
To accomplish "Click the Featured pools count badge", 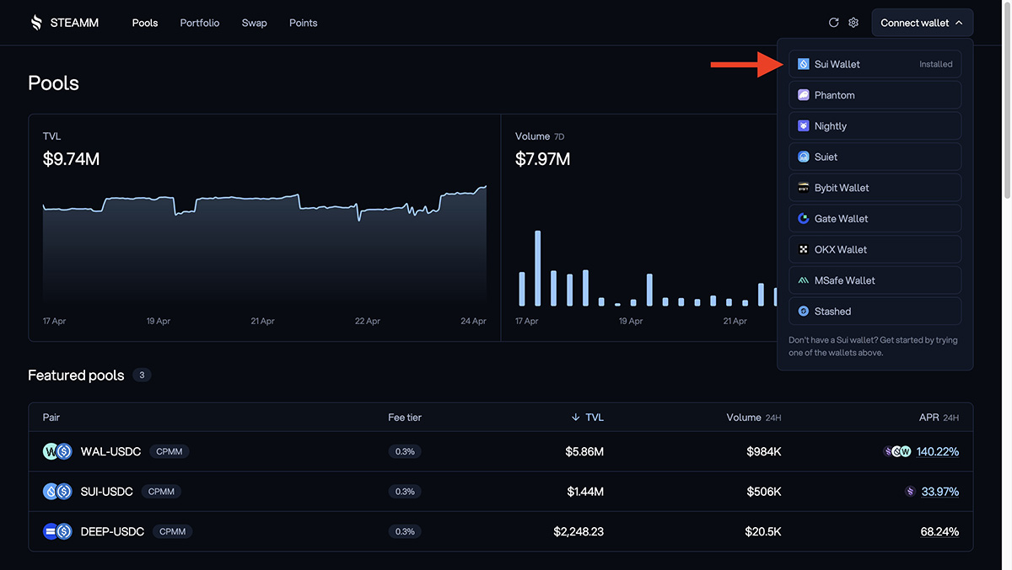I will point(142,376).
